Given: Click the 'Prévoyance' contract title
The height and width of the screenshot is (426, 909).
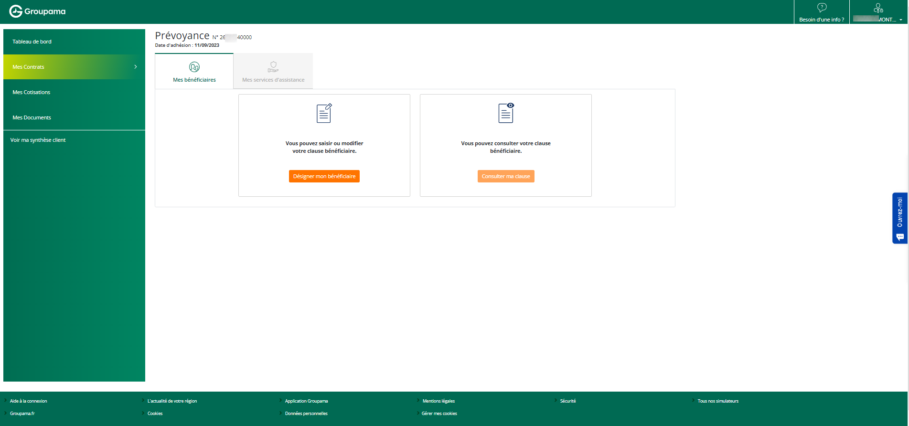Looking at the screenshot, I should pyautogui.click(x=182, y=36).
